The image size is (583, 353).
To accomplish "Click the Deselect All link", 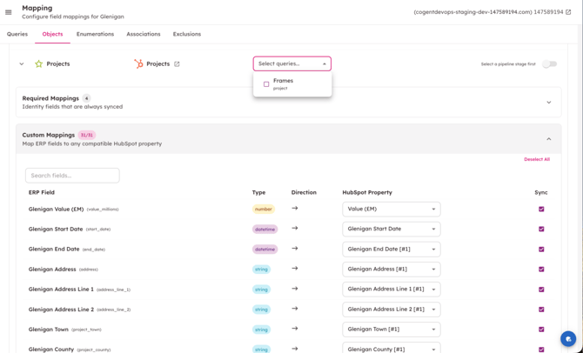I will pyautogui.click(x=536, y=159).
